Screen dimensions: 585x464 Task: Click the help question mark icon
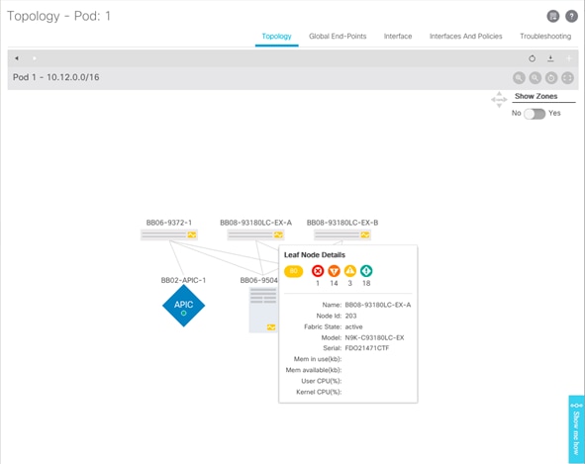(571, 16)
